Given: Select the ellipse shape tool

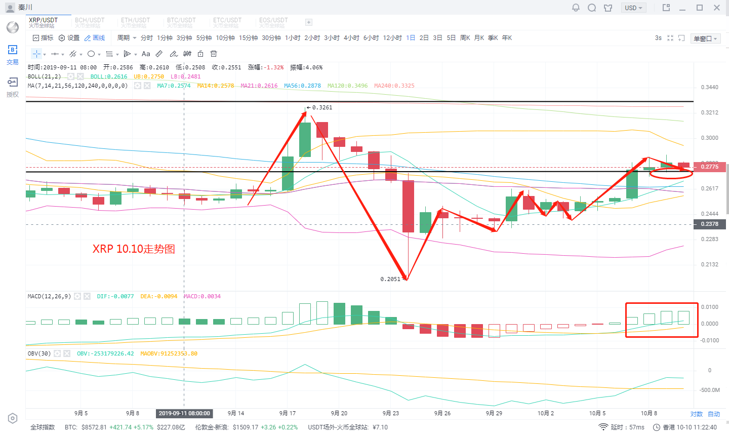Looking at the screenshot, I should (x=91, y=54).
